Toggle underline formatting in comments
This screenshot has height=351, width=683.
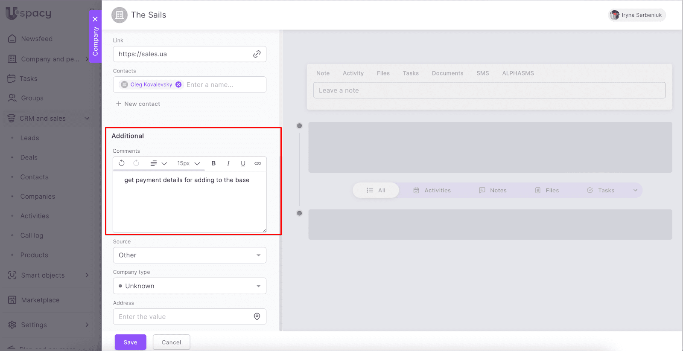click(243, 163)
